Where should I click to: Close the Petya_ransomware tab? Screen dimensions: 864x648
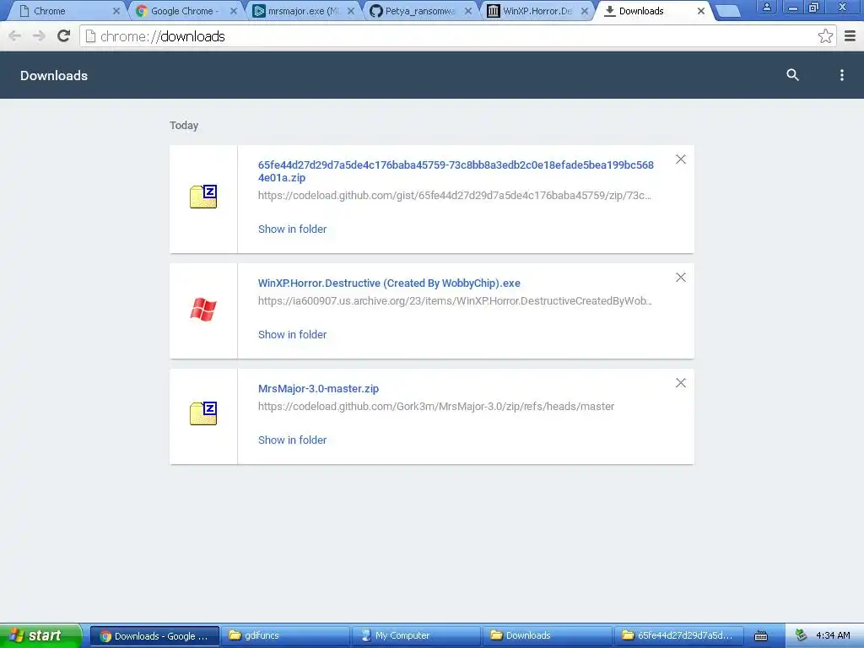point(467,11)
